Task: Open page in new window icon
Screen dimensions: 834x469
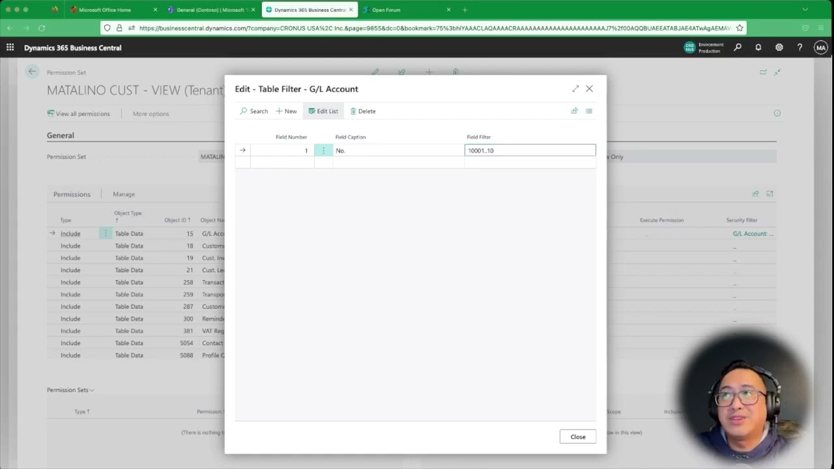Action: (763, 72)
